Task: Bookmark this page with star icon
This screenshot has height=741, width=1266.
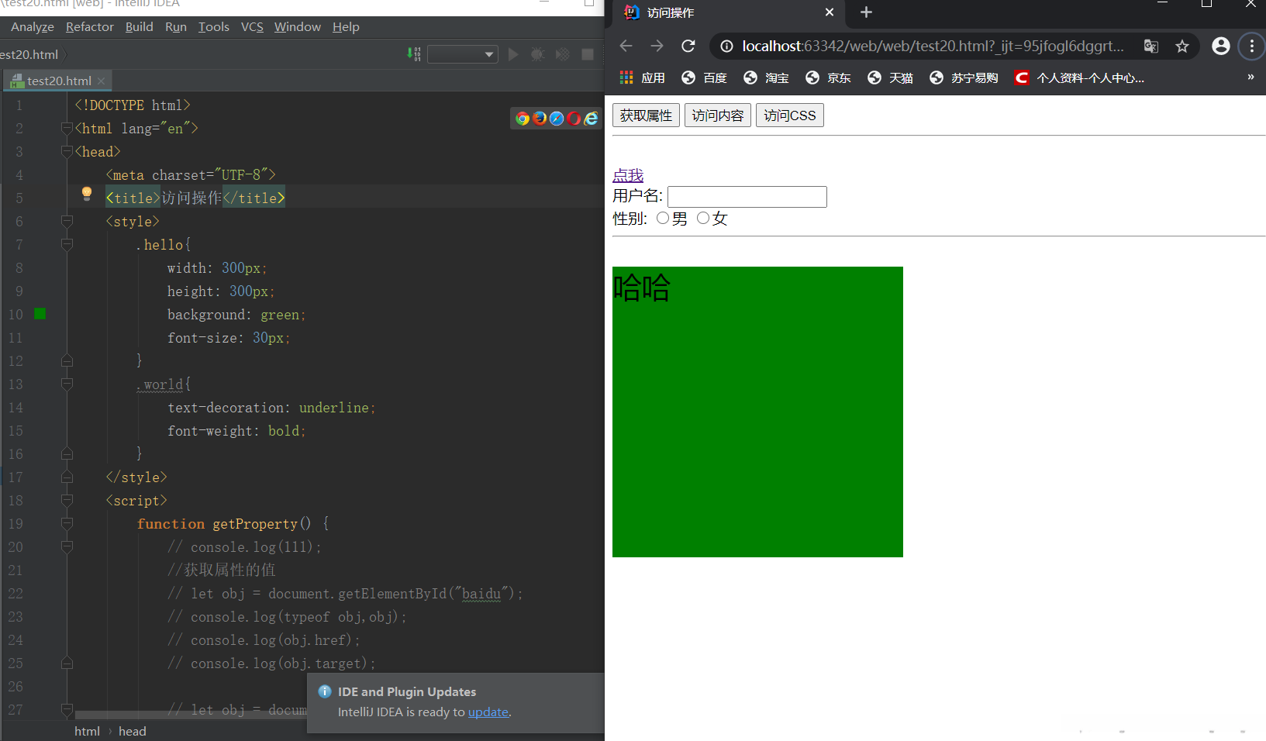Action: (1181, 47)
